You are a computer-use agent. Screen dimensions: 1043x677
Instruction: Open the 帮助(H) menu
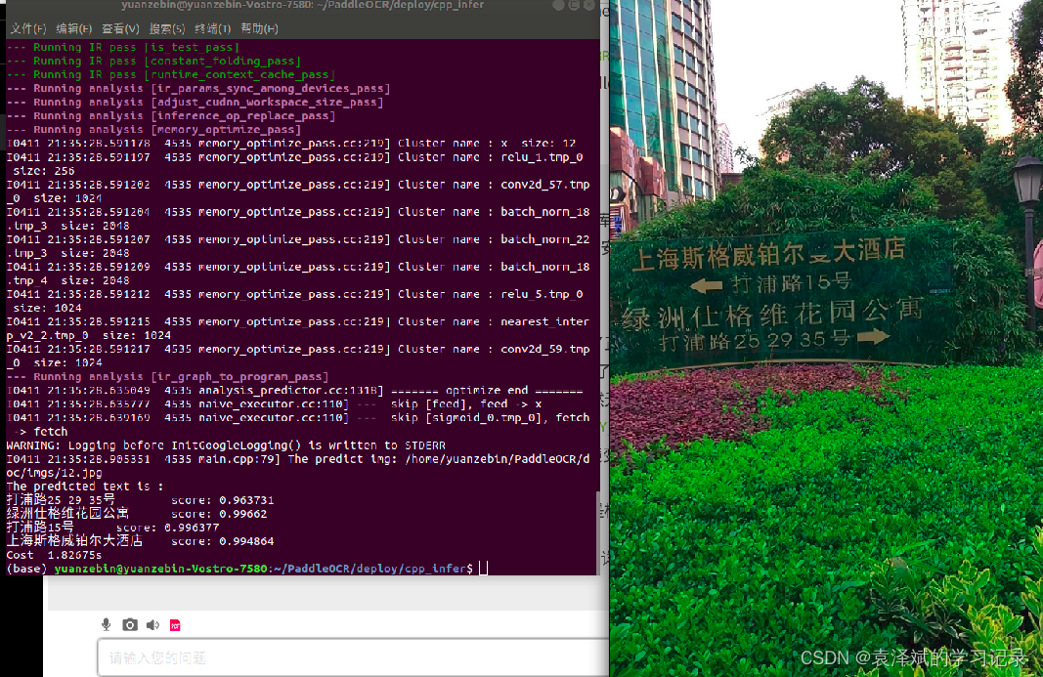click(257, 28)
